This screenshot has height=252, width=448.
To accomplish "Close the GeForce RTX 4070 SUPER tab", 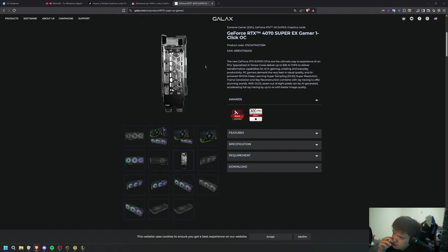I will point(212,3).
